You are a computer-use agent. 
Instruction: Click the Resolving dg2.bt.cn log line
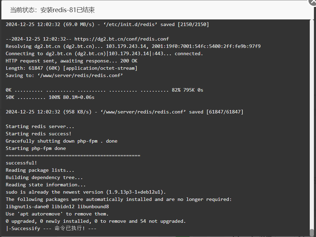tap(133, 46)
